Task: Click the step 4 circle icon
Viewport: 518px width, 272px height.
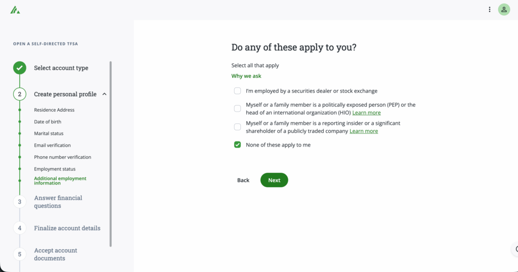Action: pos(20,228)
